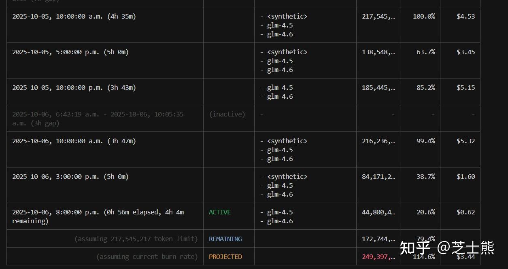The height and width of the screenshot is (269, 508).
Task: Click the 44,800 token count value
Action: 378,212
